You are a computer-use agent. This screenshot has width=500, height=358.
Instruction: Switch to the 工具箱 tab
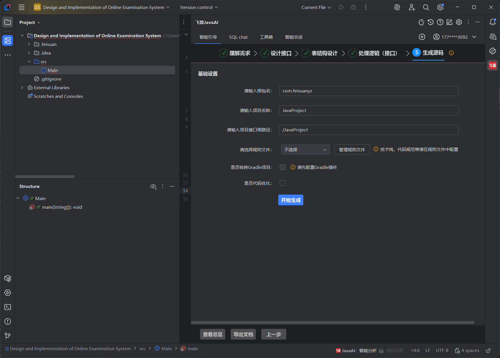[266, 37]
